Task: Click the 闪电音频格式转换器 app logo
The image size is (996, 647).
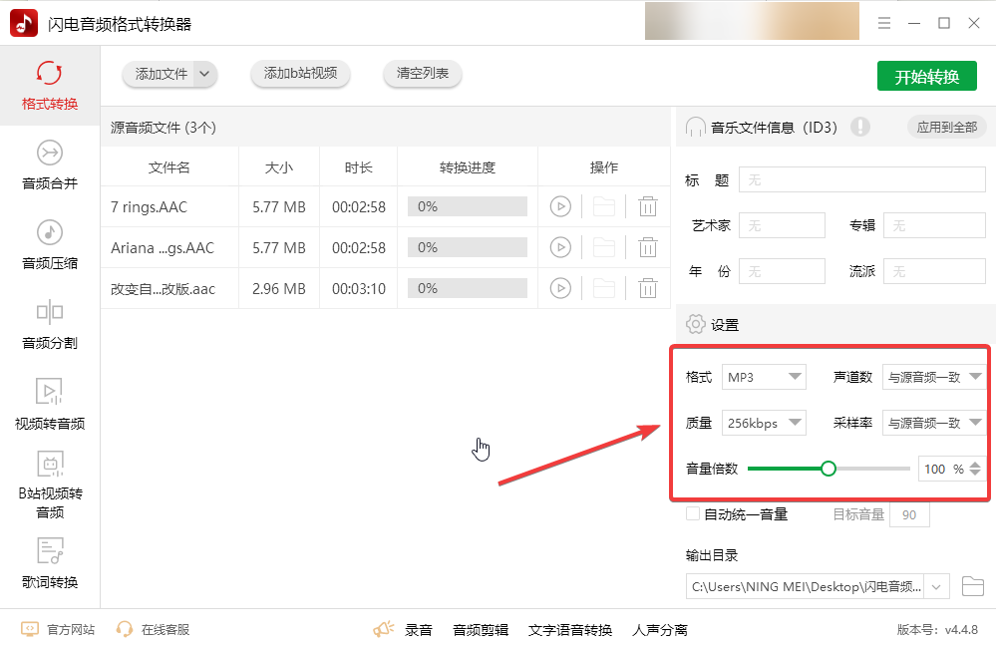Action: (x=24, y=24)
